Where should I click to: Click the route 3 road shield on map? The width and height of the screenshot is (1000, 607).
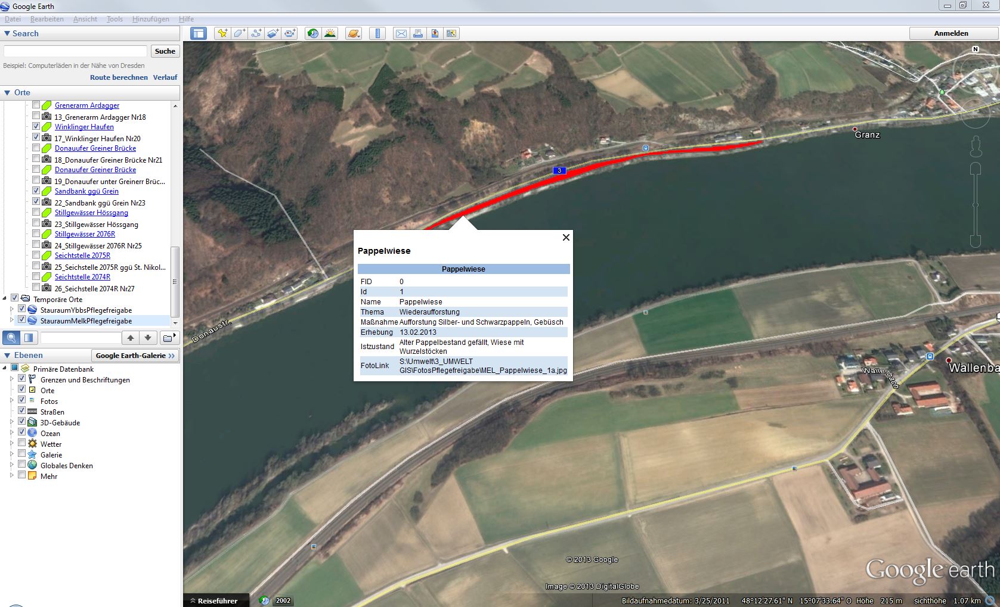tap(559, 170)
